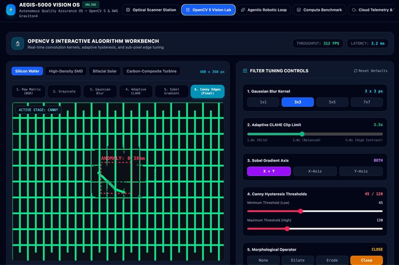Click the microscope icon in workbench header
This screenshot has height=265, width=399.
(17, 44)
